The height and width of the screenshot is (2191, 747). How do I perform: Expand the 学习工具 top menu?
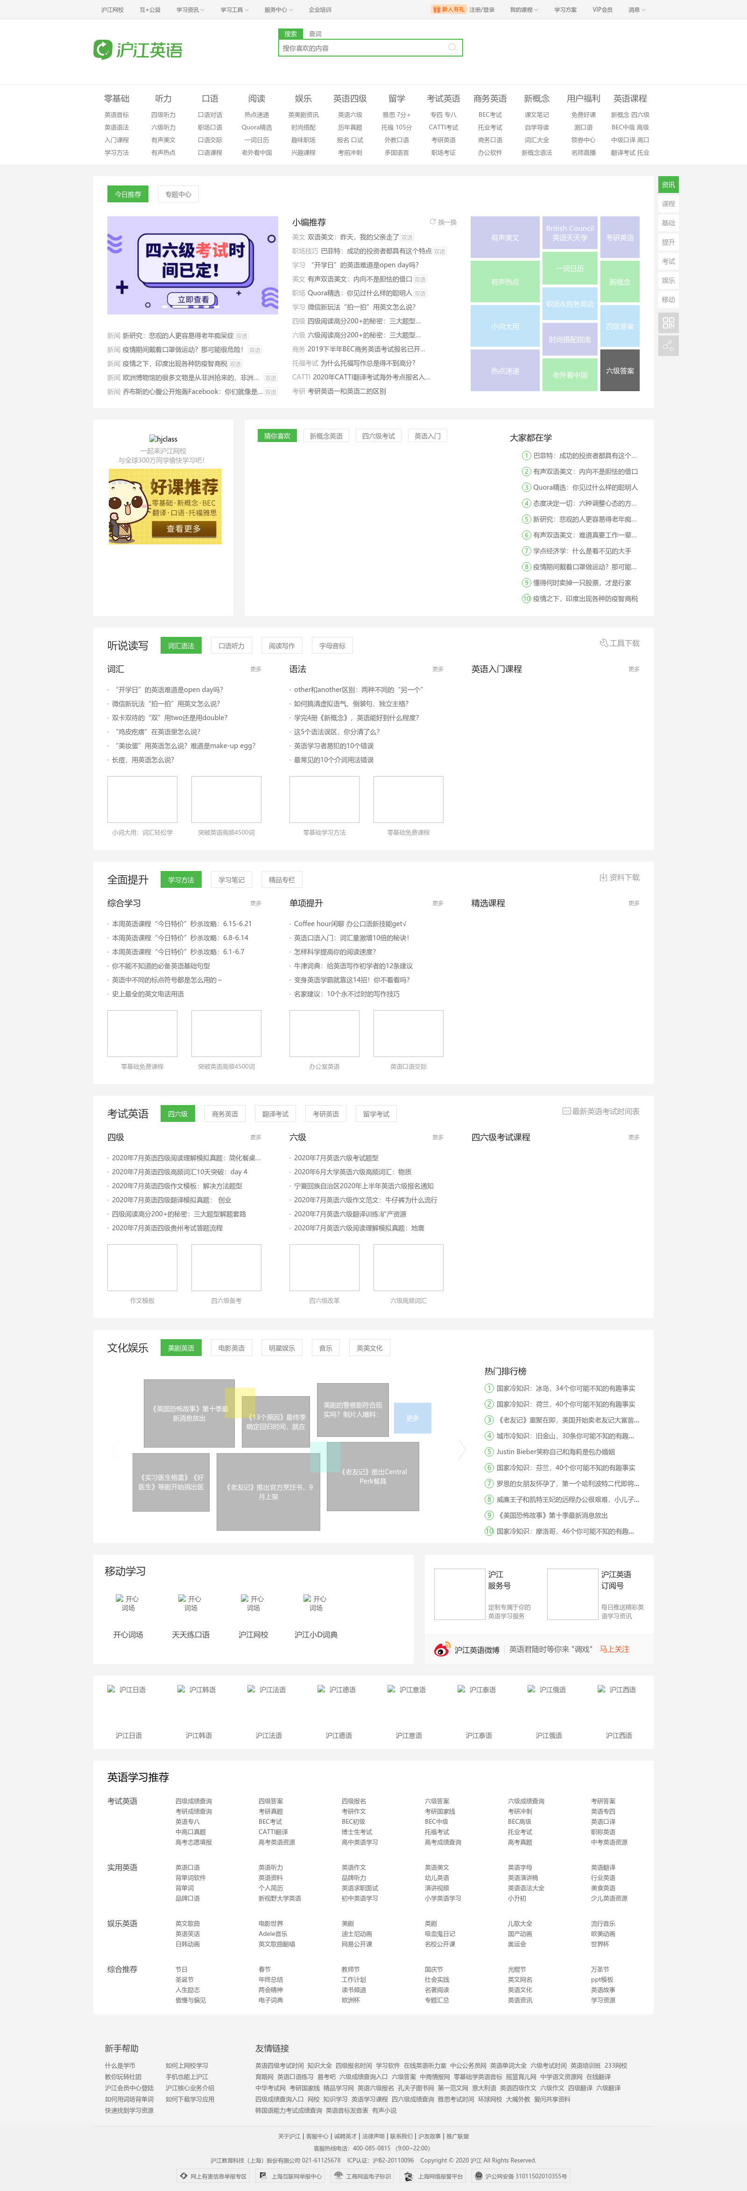tap(234, 9)
